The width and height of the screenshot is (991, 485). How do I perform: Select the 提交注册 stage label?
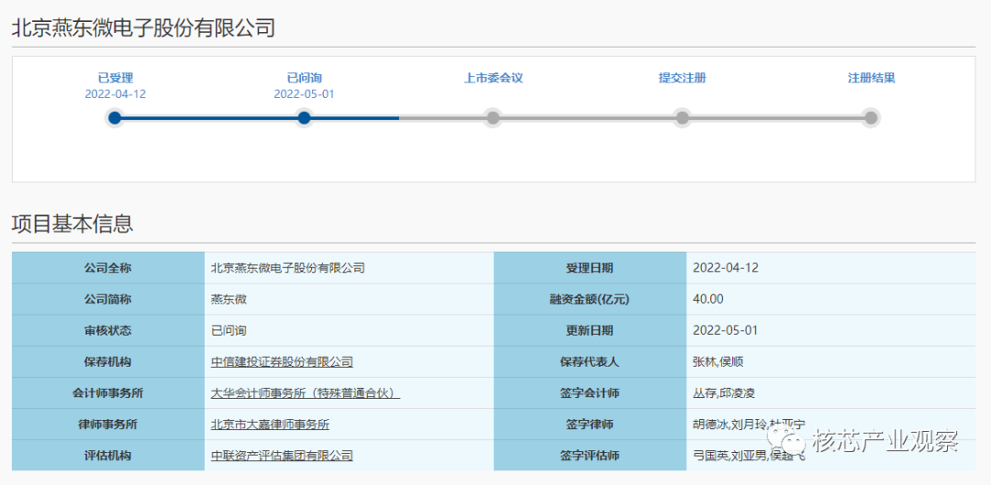tap(682, 78)
